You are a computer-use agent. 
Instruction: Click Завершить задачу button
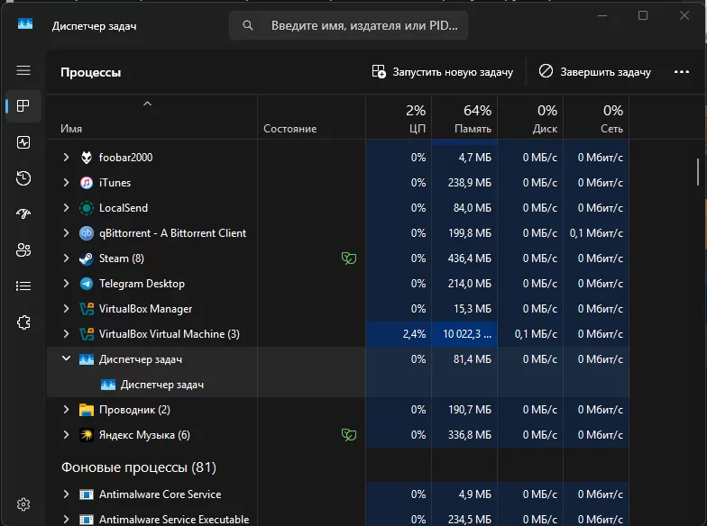595,72
